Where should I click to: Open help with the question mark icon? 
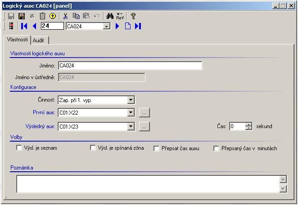pyautogui.click(x=133, y=16)
